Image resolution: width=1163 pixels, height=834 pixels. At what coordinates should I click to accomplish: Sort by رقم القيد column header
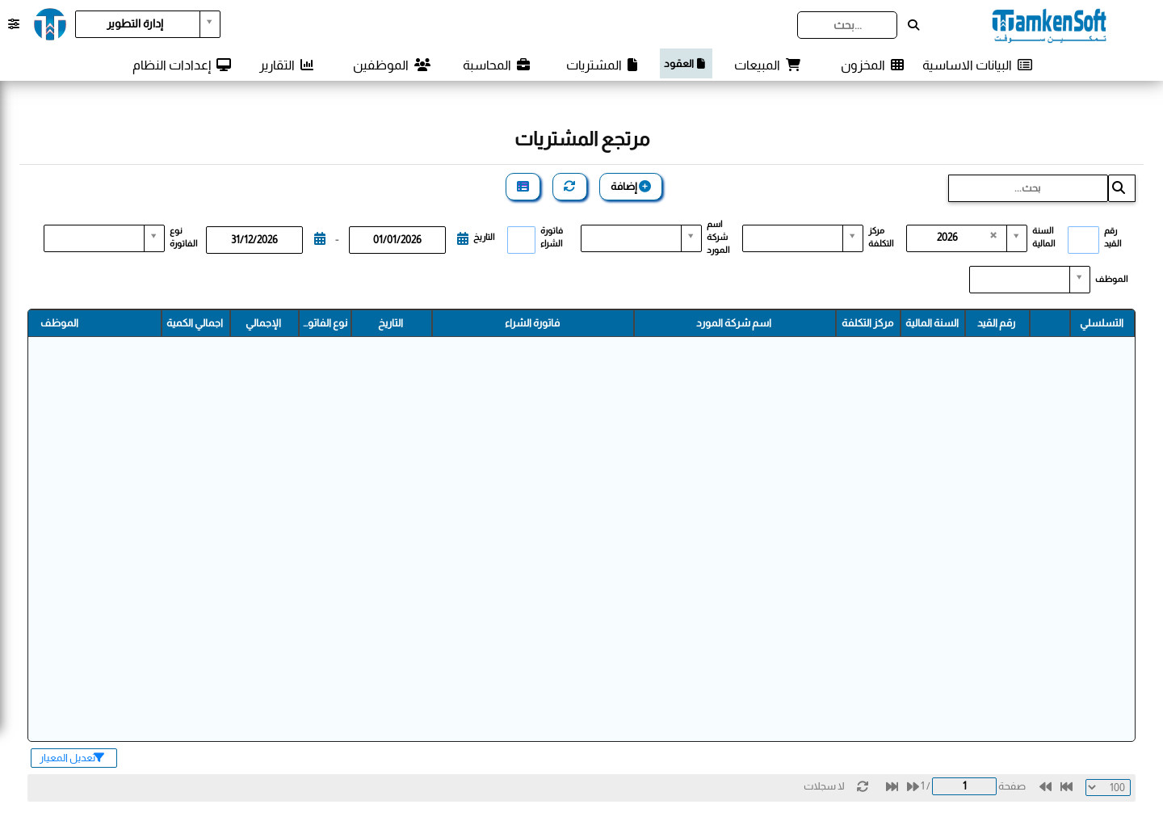coord(997,323)
